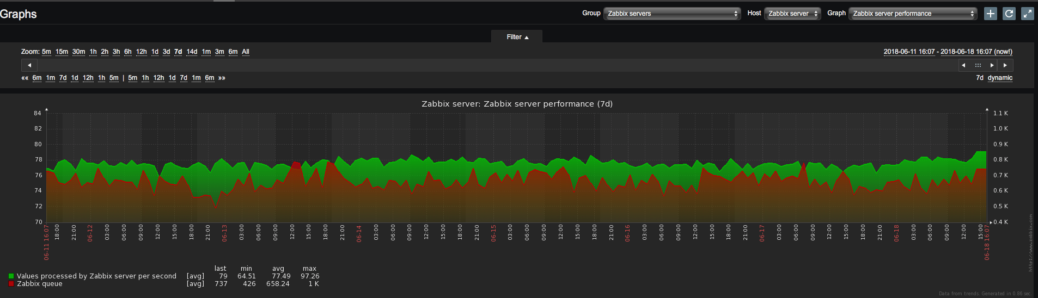Click red swatch for Zabbix queue legend
This screenshot has width=1038, height=298.
11,284
